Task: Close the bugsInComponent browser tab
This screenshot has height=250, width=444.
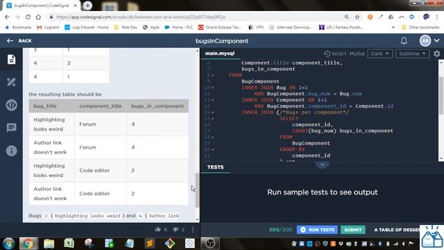Action: [76, 6]
